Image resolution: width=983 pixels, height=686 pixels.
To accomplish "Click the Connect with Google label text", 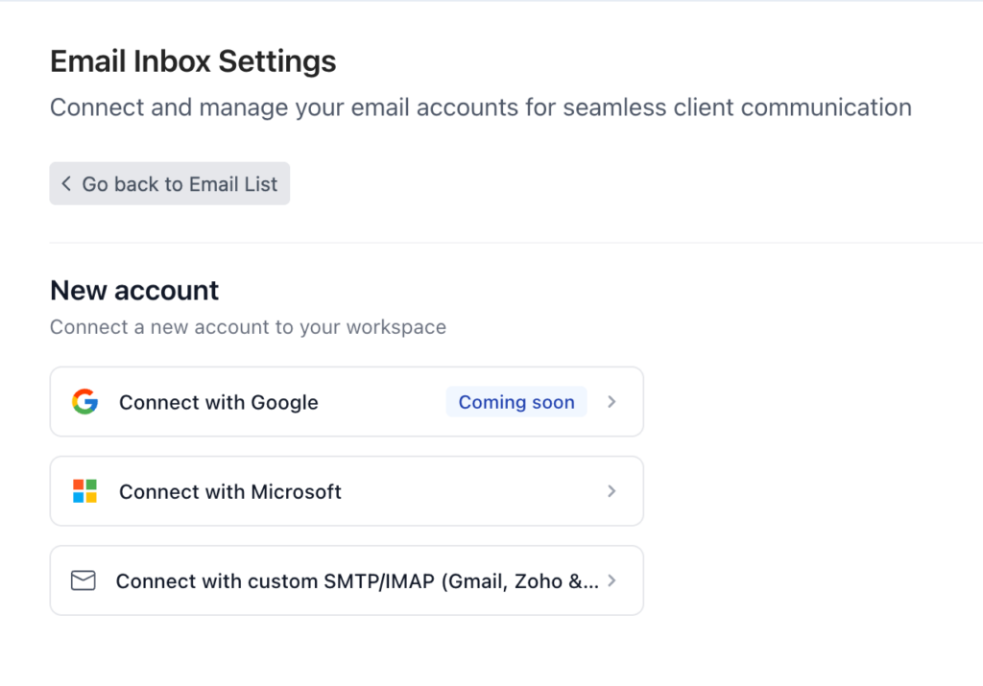I will 218,402.
